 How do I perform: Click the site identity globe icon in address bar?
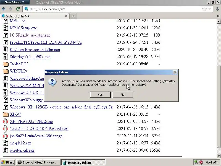tap(26, 9)
